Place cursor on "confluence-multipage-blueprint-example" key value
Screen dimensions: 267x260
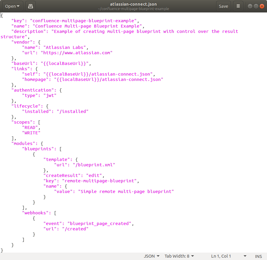[83, 21]
